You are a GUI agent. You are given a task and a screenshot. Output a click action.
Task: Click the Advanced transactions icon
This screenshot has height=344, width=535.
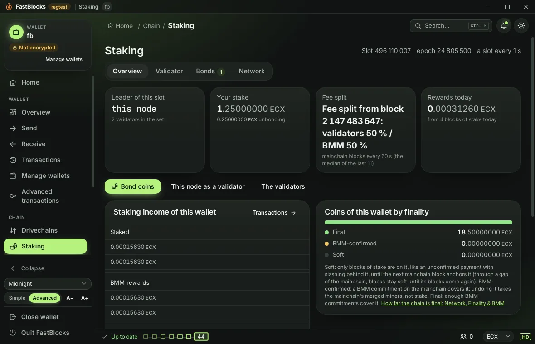[x=13, y=196]
